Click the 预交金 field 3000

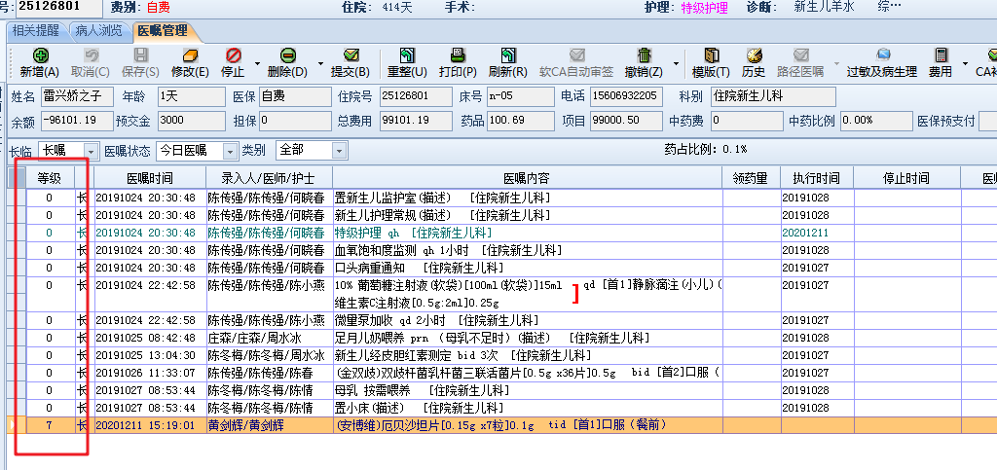click(192, 120)
